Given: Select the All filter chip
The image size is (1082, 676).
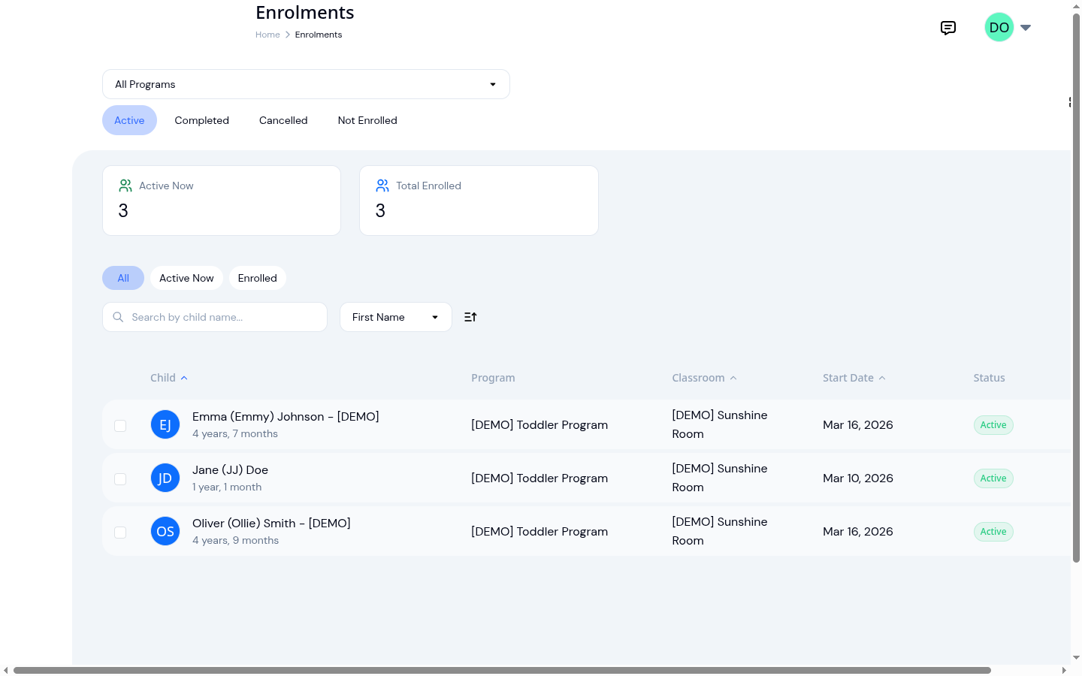Looking at the screenshot, I should pyautogui.click(x=123, y=278).
